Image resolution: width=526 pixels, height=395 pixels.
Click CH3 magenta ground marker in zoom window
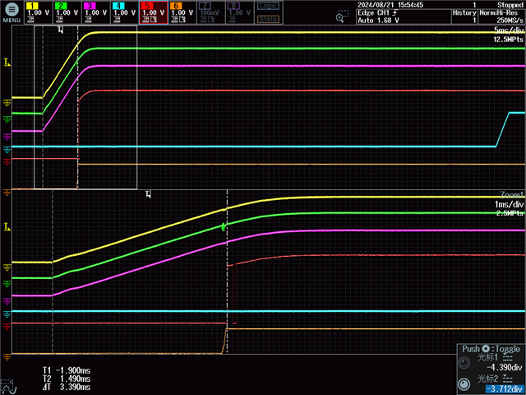7,301
